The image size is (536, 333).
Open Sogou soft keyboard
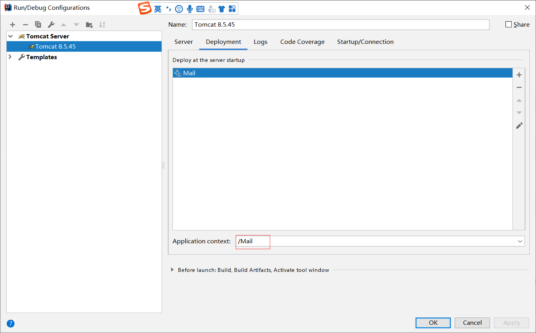point(200,9)
